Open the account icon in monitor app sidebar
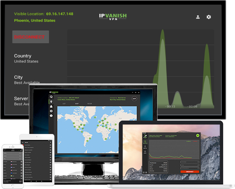 51,106
